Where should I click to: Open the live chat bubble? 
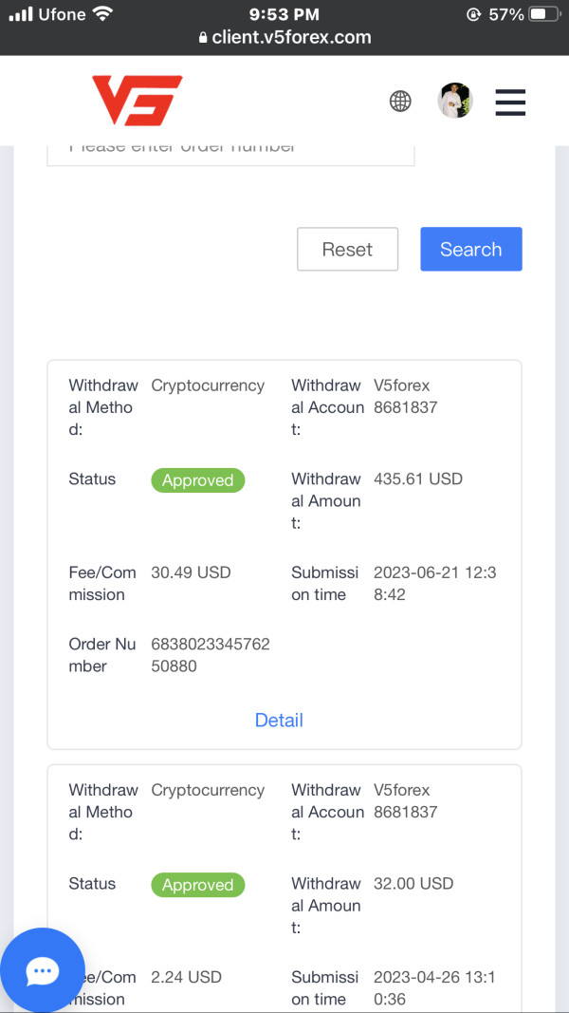[x=43, y=970]
